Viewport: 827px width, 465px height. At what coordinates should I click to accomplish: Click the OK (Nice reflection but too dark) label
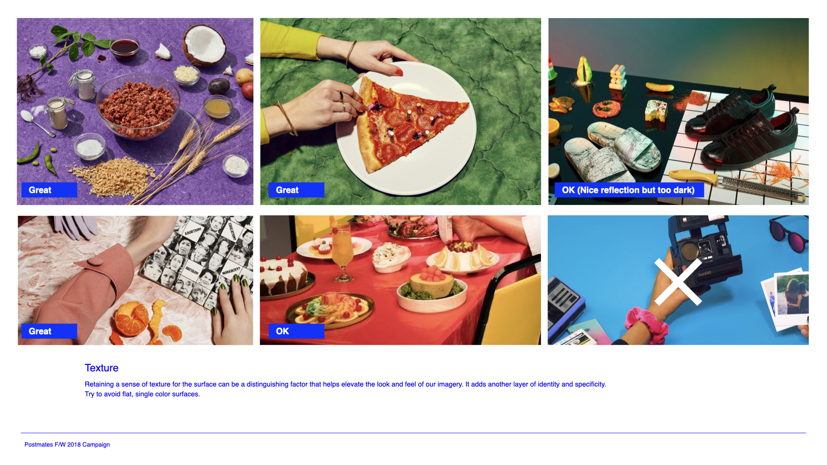point(629,190)
